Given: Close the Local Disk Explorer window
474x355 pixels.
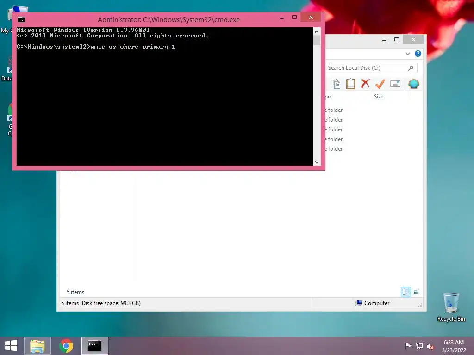Looking at the screenshot, I should (x=413, y=40).
